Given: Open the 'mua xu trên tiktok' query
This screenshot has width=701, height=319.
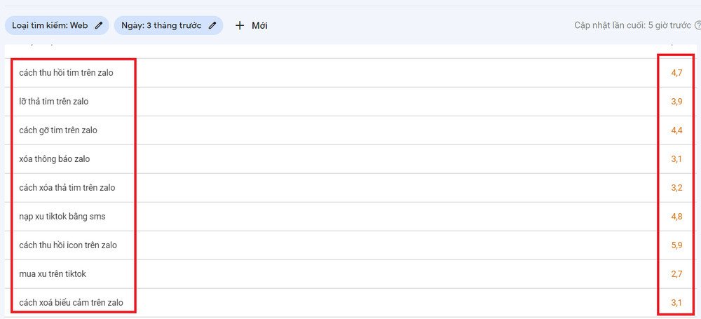Looking at the screenshot, I should click(x=53, y=274).
